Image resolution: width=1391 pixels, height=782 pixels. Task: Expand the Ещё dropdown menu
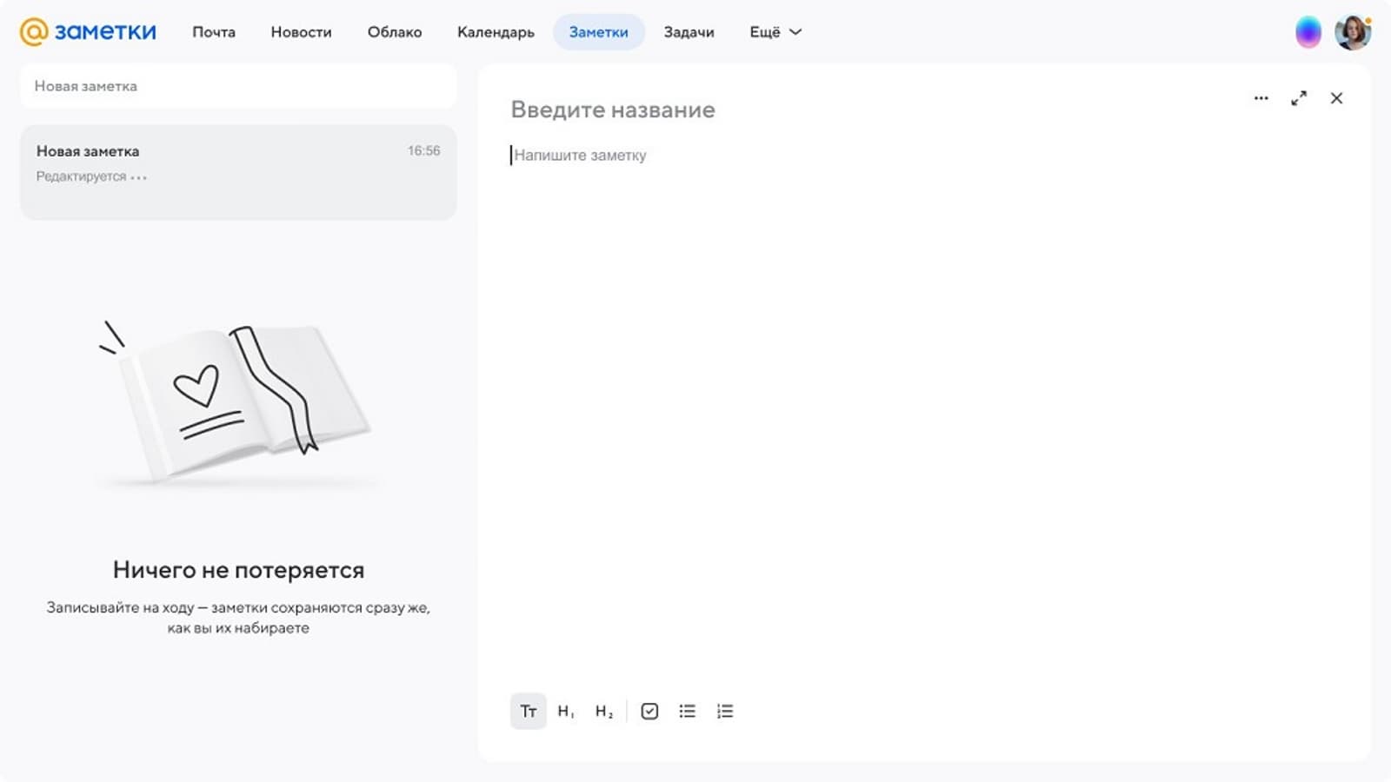pos(775,32)
